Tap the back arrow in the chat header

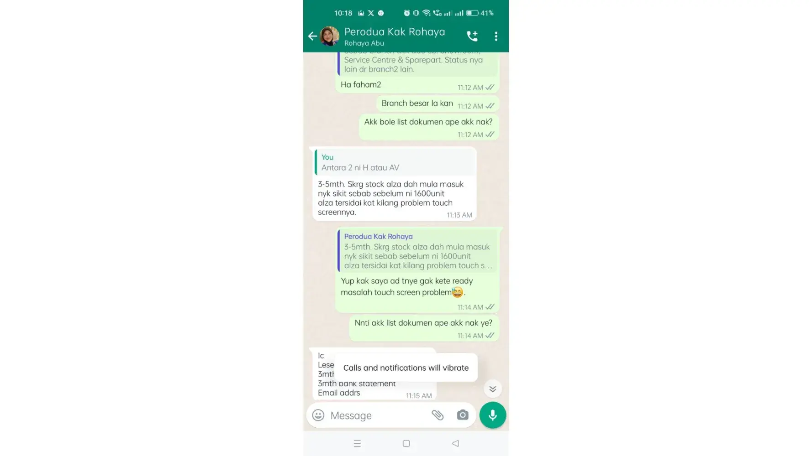[312, 36]
